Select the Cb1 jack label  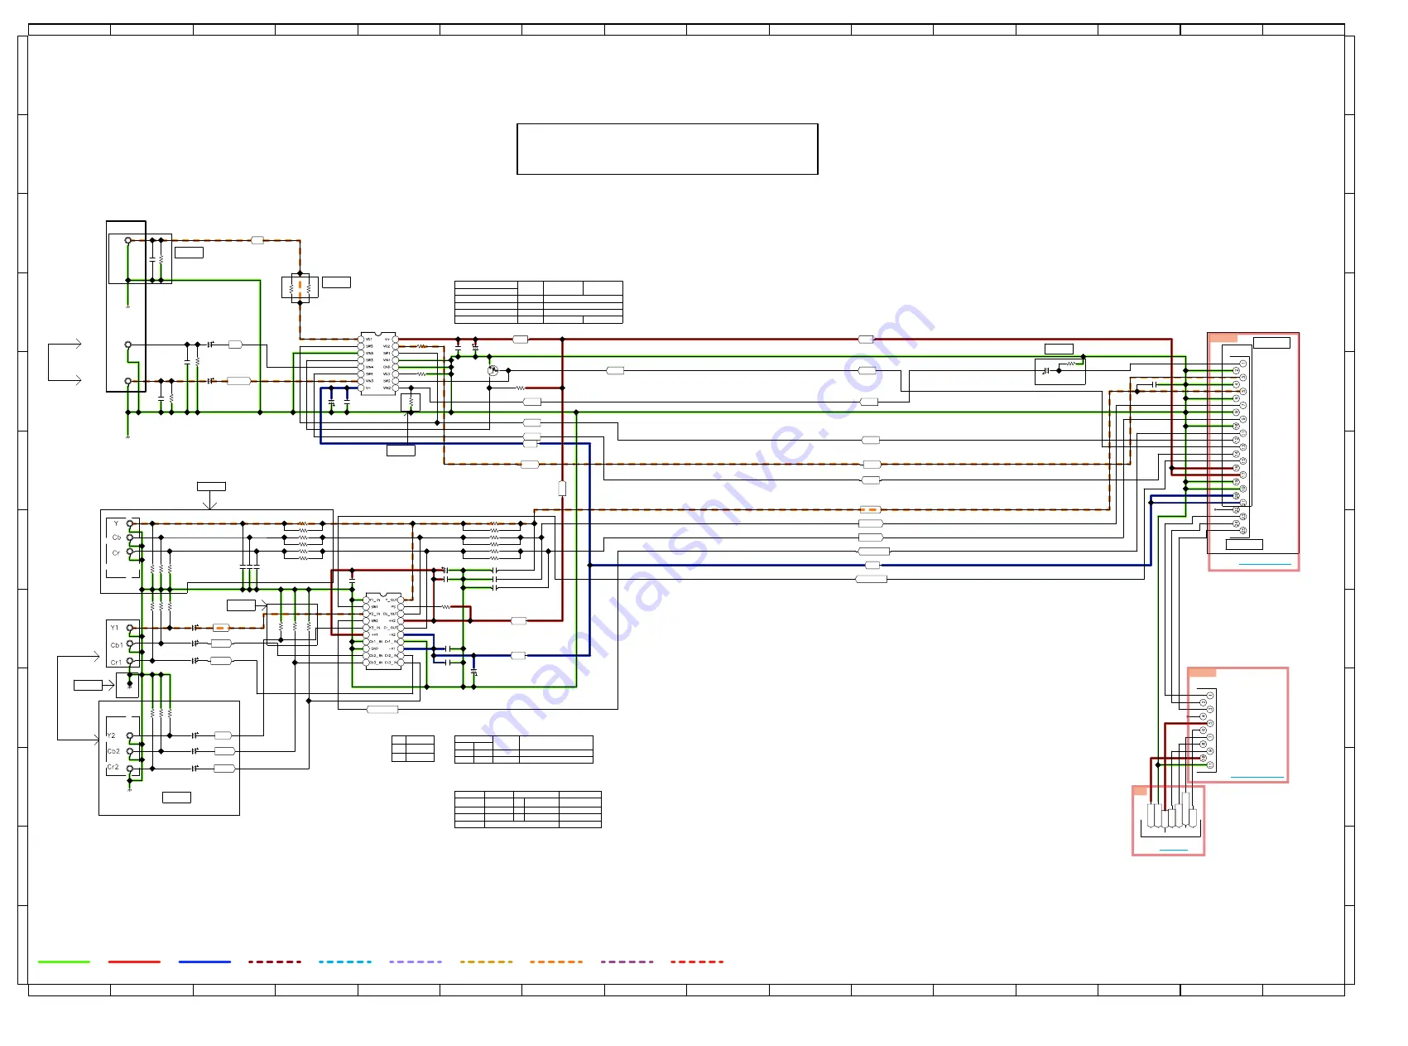coord(116,645)
